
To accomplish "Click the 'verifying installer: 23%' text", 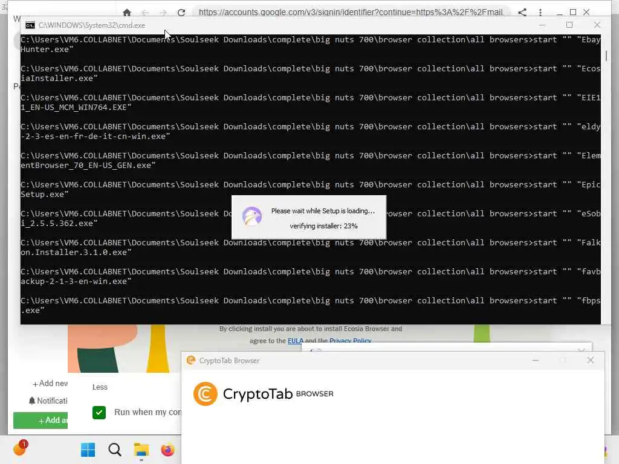I will 324,226.
